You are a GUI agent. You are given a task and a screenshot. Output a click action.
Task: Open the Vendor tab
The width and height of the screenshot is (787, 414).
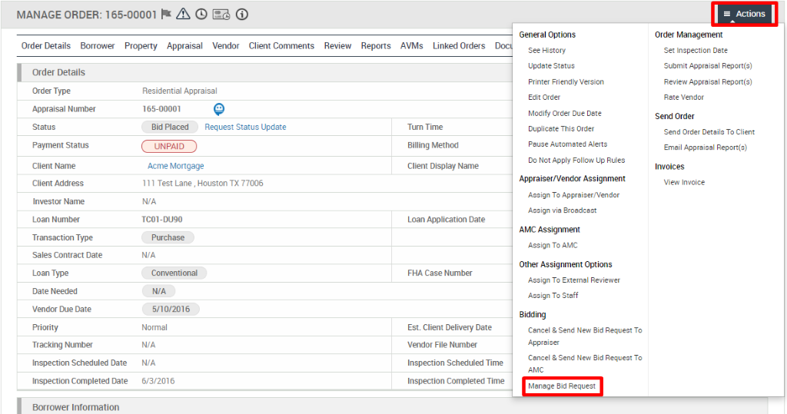coord(225,45)
